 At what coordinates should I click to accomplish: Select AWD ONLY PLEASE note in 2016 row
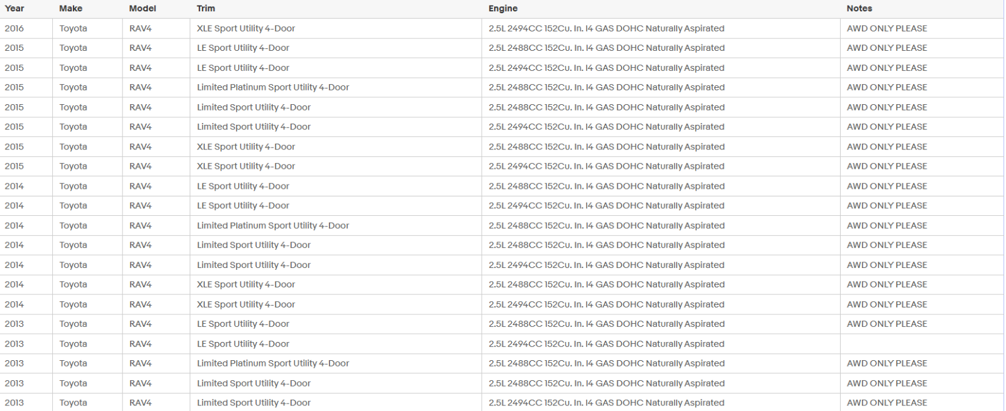pos(887,28)
